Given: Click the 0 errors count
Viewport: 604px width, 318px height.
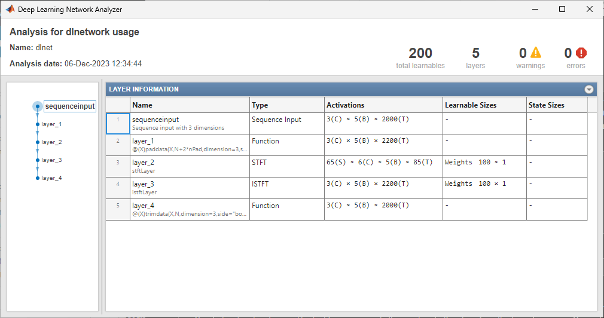Looking at the screenshot, I should click(x=568, y=53).
